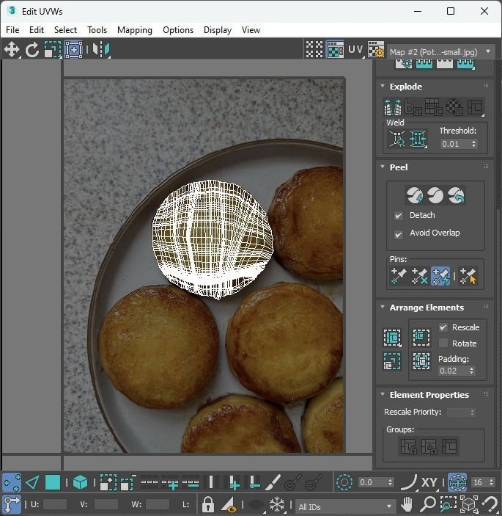Select the Zoom magnifier tool
The height and width of the screenshot is (516, 502).
click(428, 504)
